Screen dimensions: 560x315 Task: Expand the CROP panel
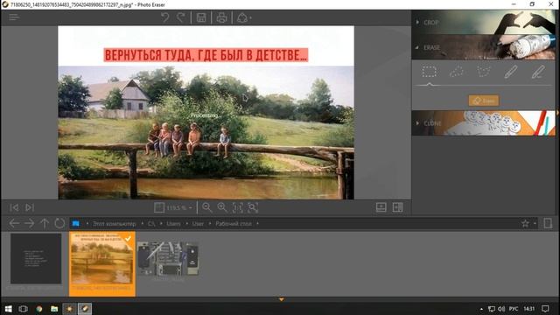[x=483, y=22]
